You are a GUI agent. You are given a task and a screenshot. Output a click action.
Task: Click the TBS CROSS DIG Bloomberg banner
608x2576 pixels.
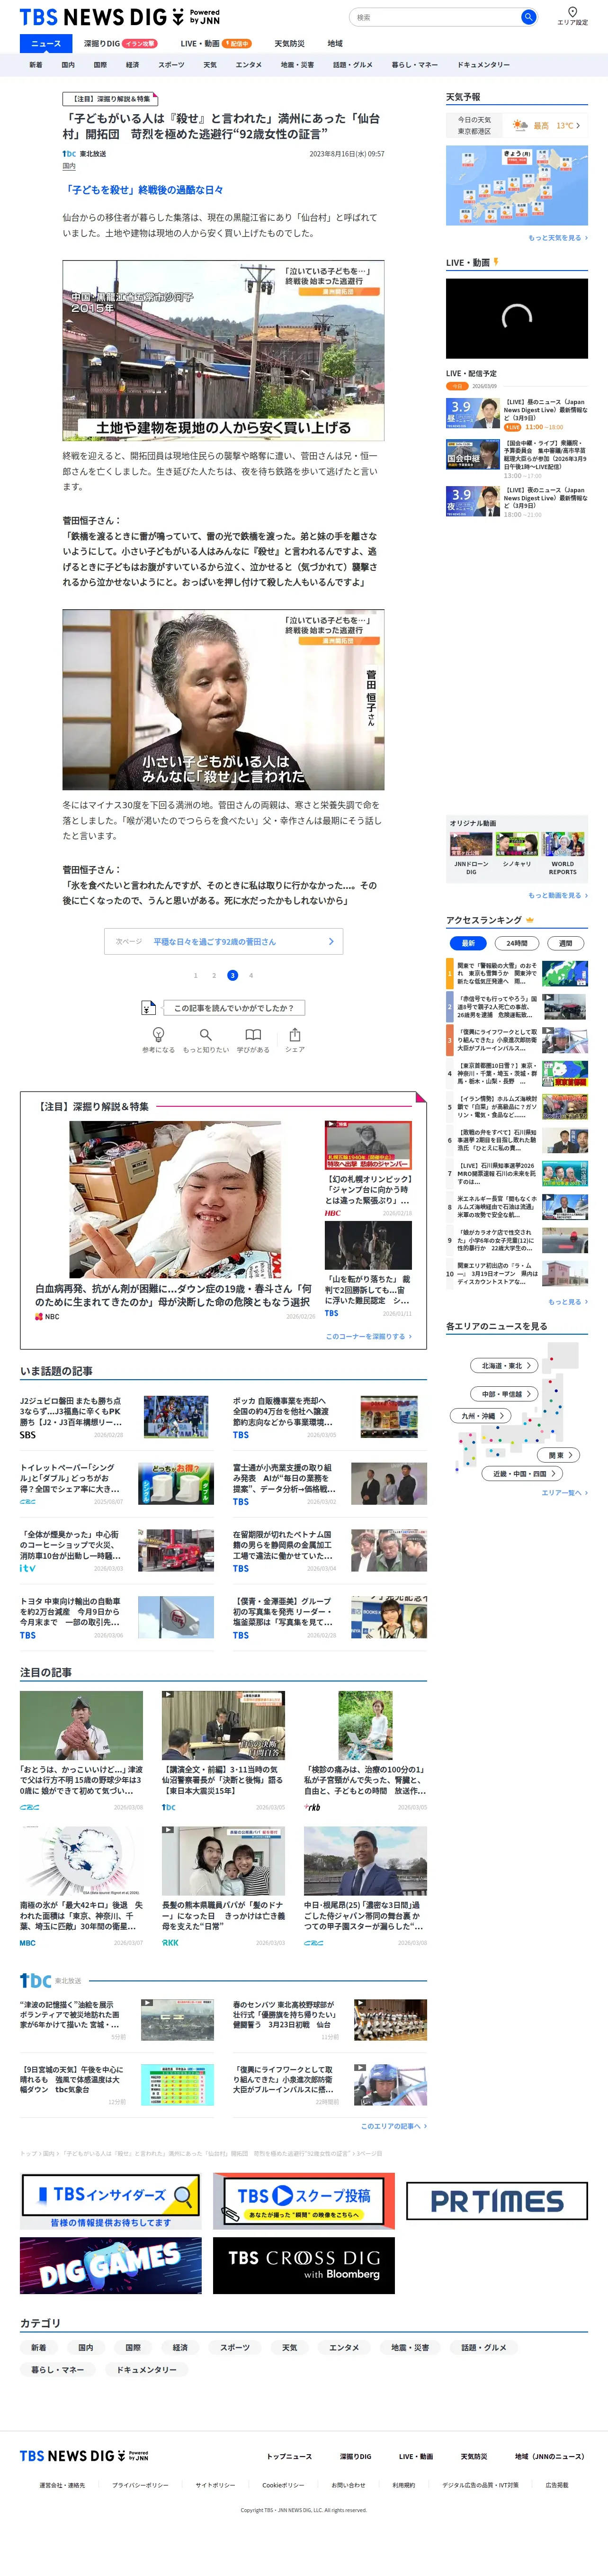click(x=304, y=2265)
